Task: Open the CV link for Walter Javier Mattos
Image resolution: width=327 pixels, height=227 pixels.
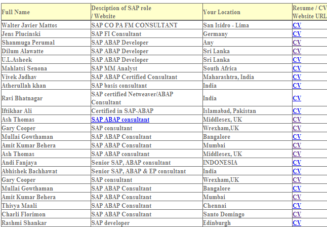Action: 297,25
